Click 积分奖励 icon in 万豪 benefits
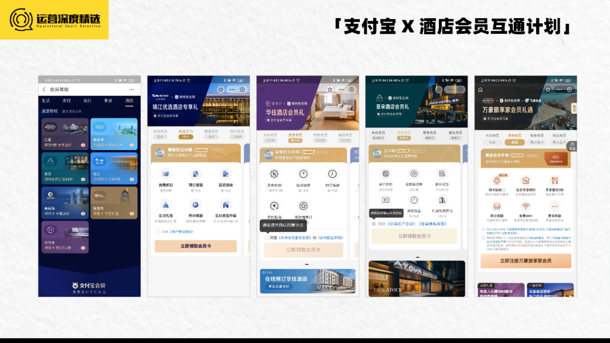 [497, 206]
